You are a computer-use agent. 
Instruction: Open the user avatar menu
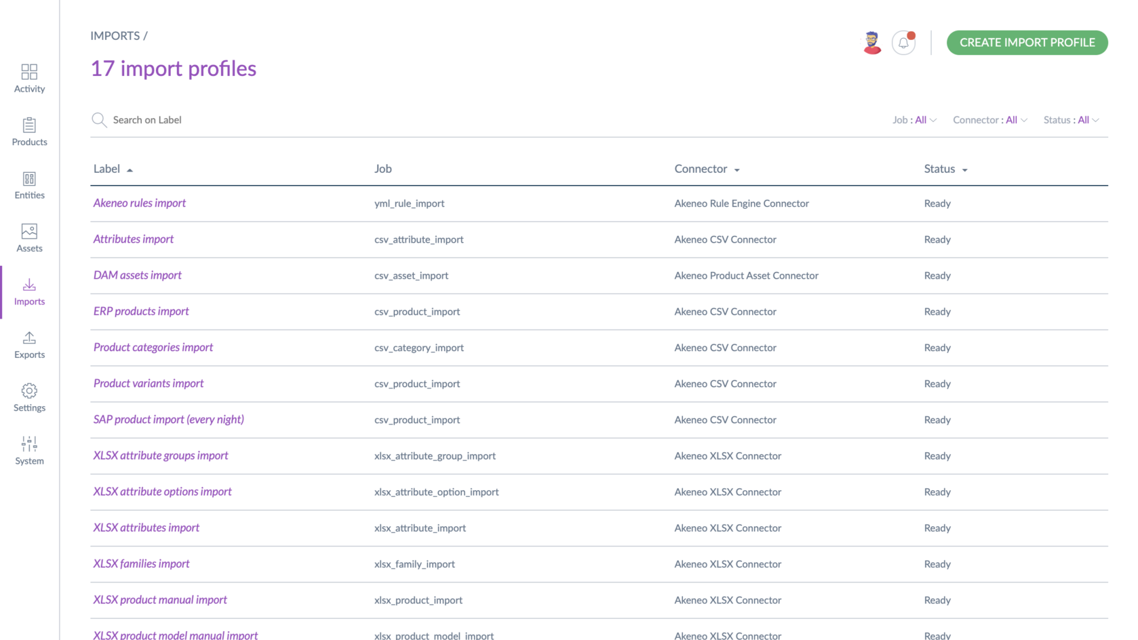[872, 43]
